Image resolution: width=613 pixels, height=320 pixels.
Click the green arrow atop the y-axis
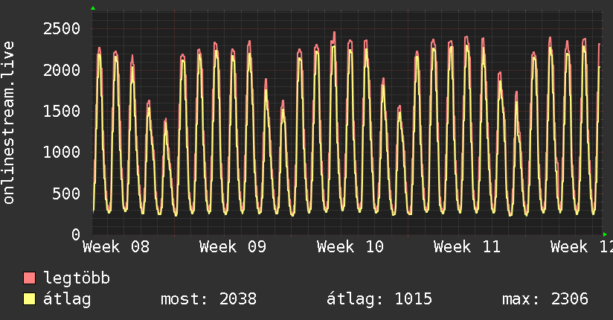point(93,8)
